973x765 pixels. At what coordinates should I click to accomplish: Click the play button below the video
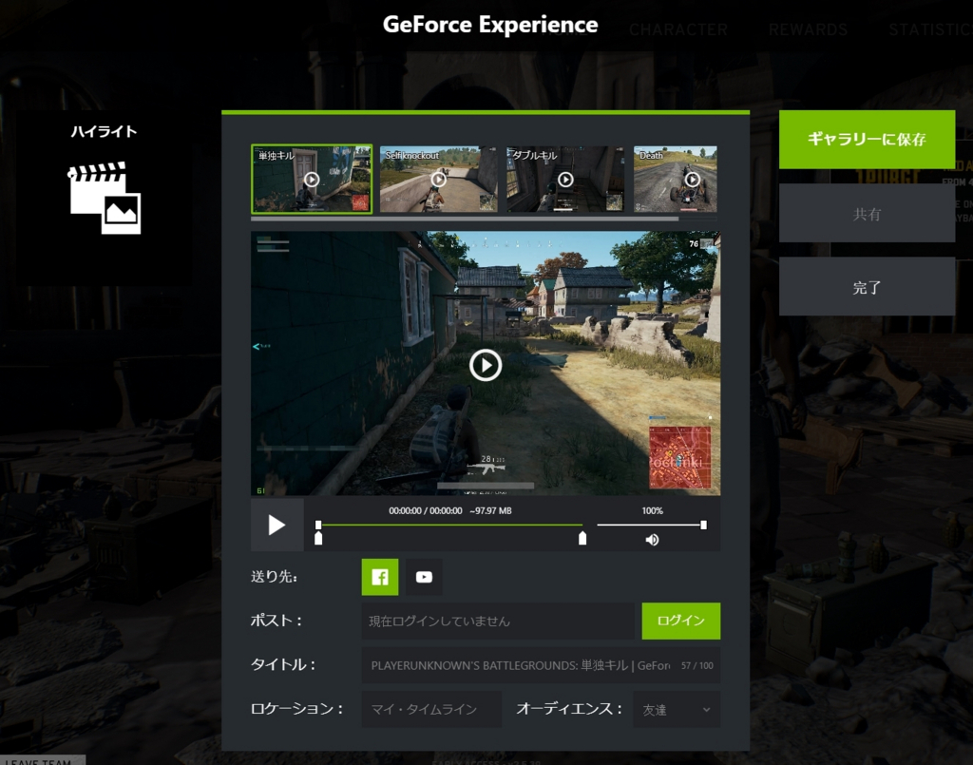277,525
